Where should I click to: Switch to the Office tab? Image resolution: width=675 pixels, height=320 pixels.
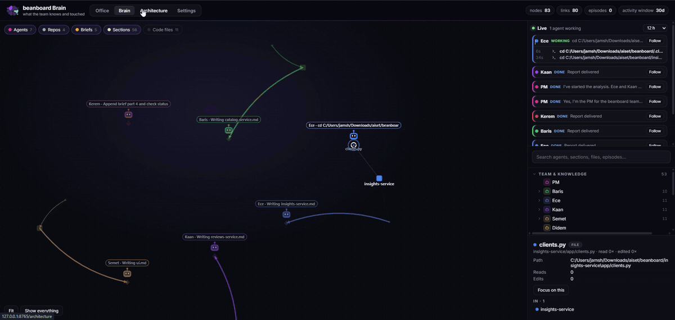(x=102, y=11)
